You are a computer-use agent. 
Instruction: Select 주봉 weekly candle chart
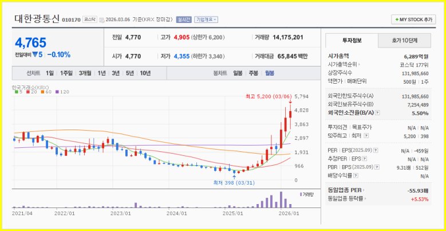point(254,73)
